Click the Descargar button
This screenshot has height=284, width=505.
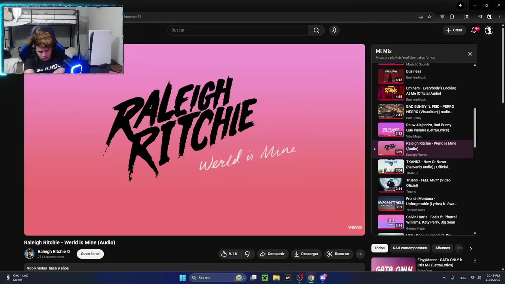point(306,254)
